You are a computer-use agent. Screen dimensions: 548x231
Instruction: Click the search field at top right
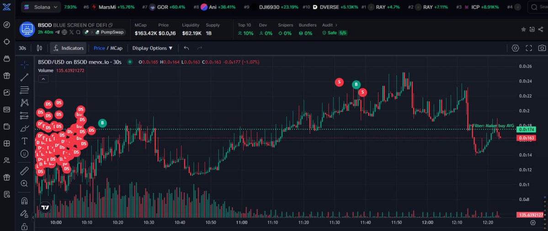point(538,7)
